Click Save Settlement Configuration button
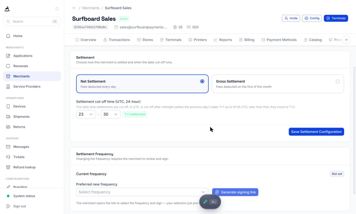Viewport: 356px width, 214px height. 316,132
